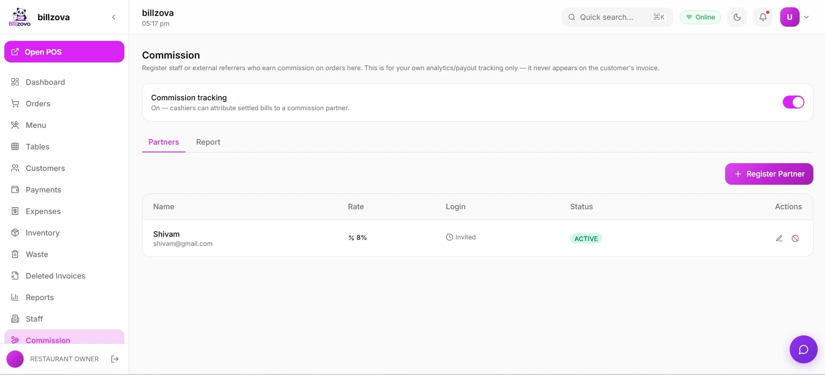Open the chat support bubble
This screenshot has width=825, height=375.
pos(803,350)
